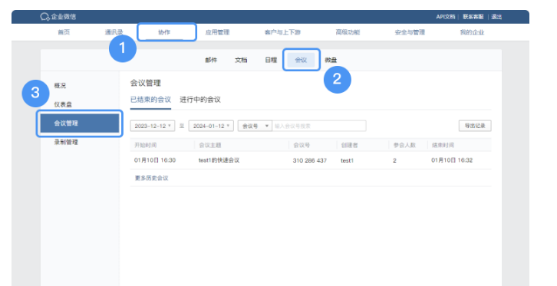Select the 协作 navigation tab
This screenshot has height=286, width=557.
[x=164, y=32]
